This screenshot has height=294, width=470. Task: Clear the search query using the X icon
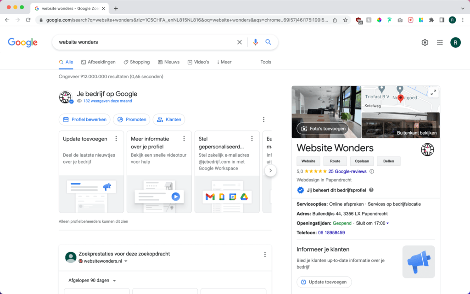click(x=239, y=42)
